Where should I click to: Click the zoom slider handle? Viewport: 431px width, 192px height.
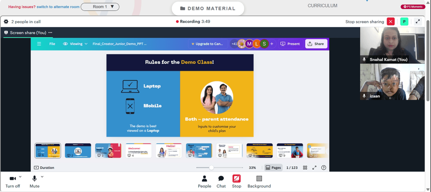point(211,167)
